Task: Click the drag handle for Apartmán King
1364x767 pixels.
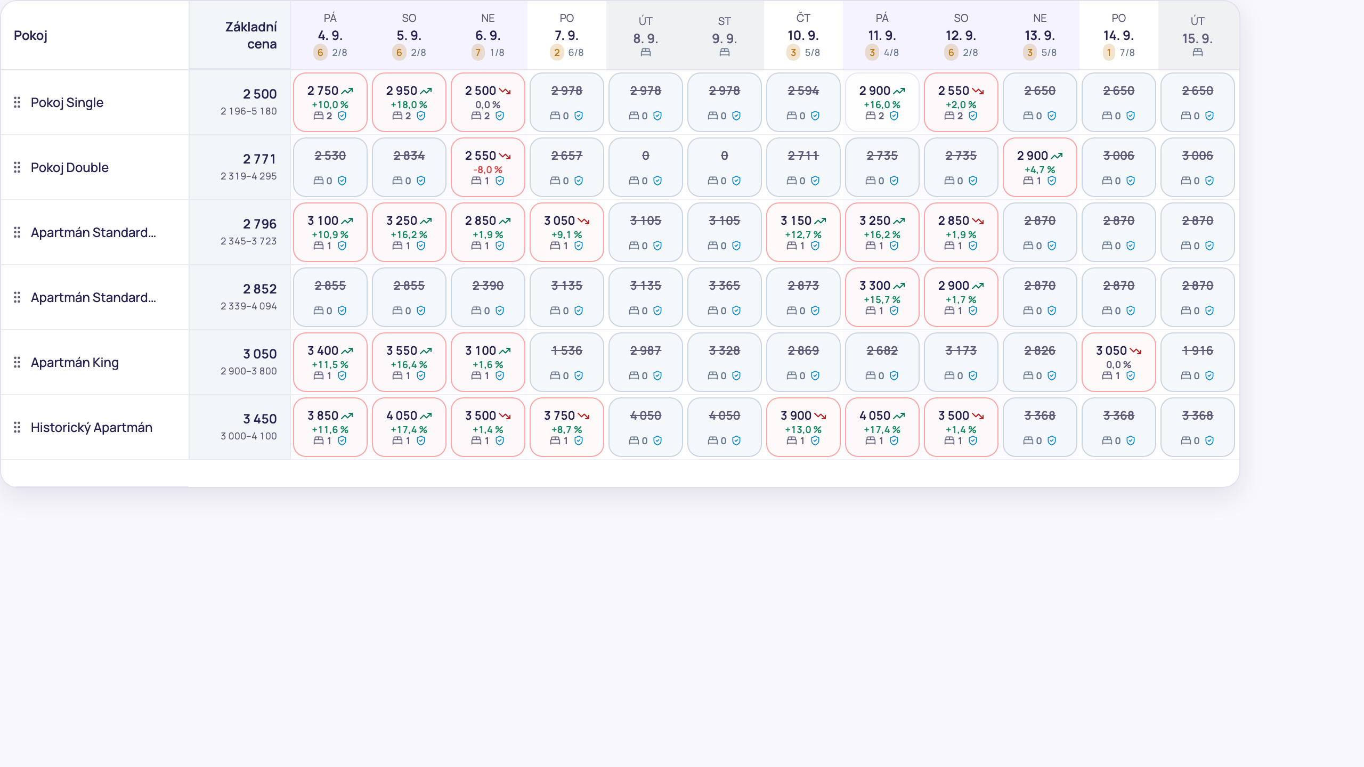Action: (17, 362)
